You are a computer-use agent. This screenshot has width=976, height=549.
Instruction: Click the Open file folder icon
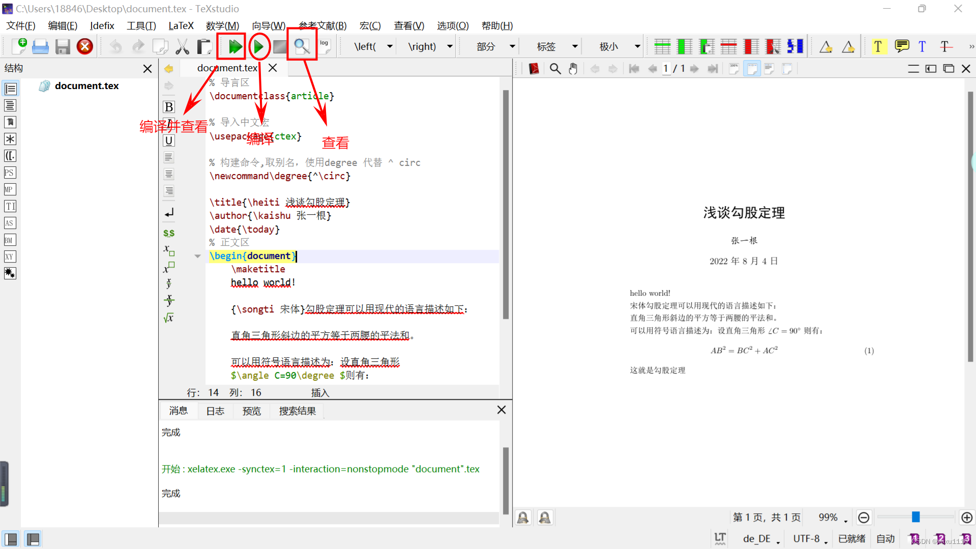[x=40, y=47]
